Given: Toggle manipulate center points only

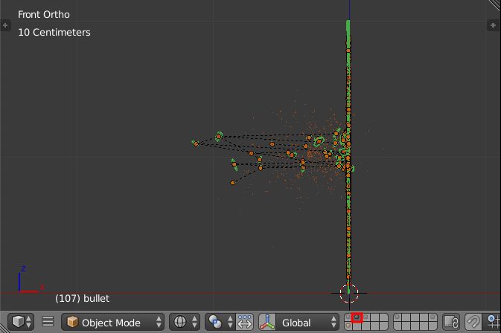Looking at the screenshot, I should click(x=245, y=322).
